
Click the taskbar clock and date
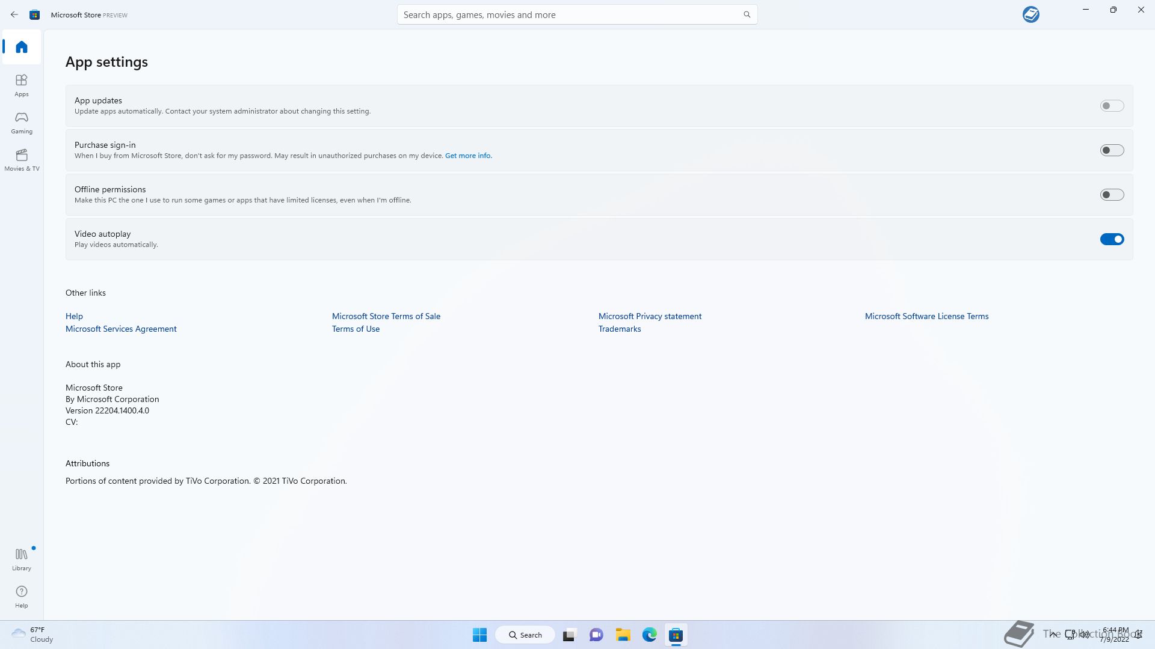[1115, 635]
